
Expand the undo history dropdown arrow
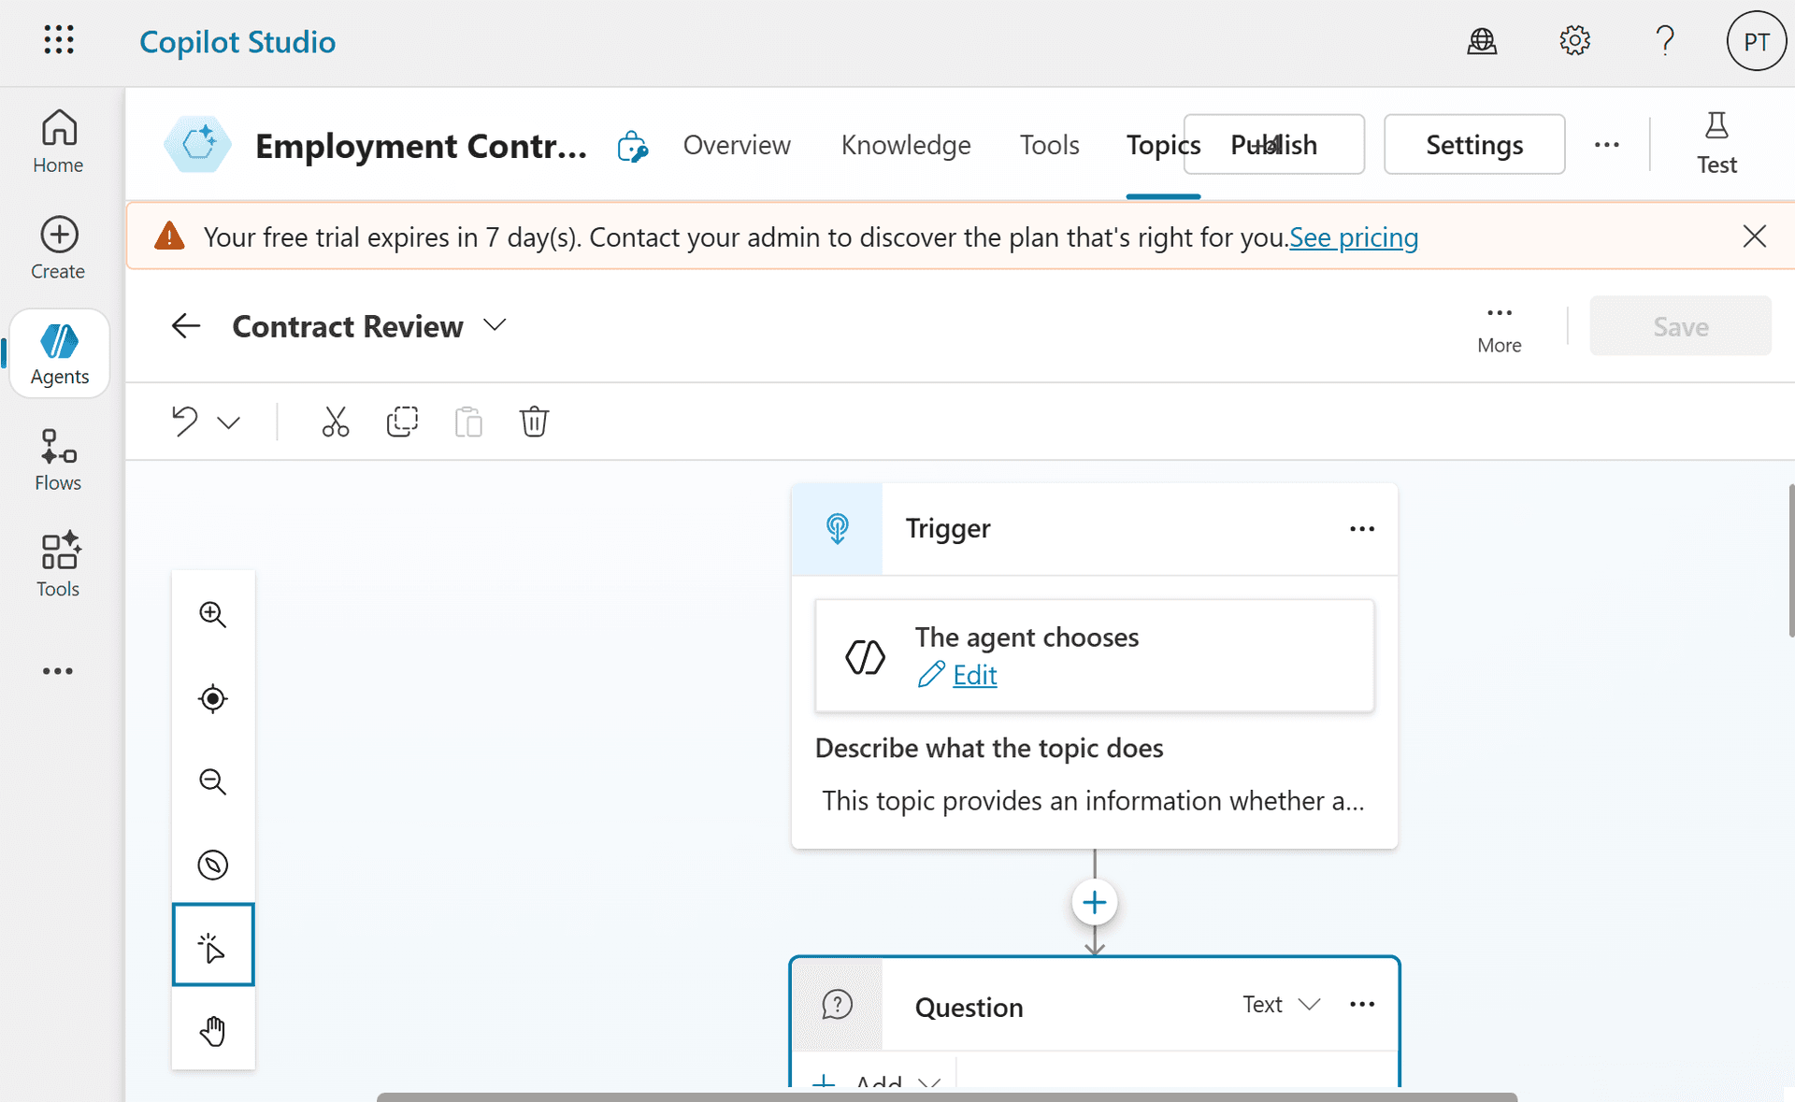pos(229,422)
